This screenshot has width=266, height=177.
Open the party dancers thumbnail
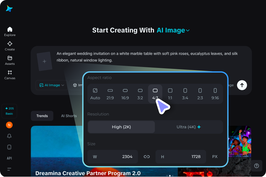pos(240,141)
